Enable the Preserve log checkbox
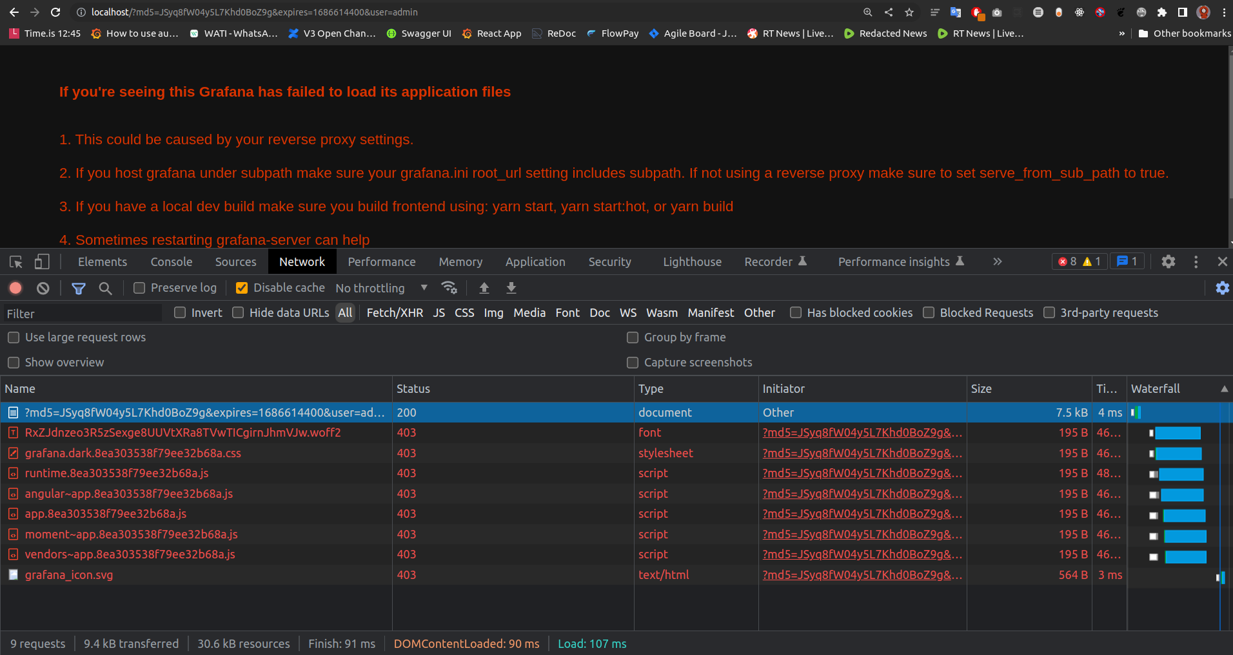 click(139, 288)
